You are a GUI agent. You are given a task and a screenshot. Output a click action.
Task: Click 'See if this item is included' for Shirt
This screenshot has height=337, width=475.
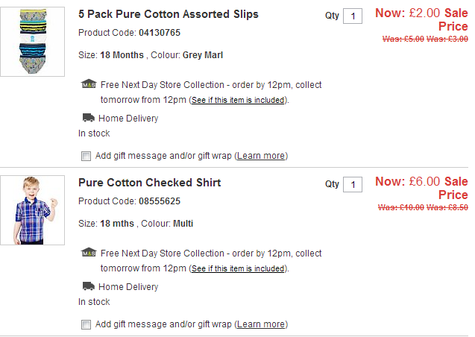click(x=238, y=268)
